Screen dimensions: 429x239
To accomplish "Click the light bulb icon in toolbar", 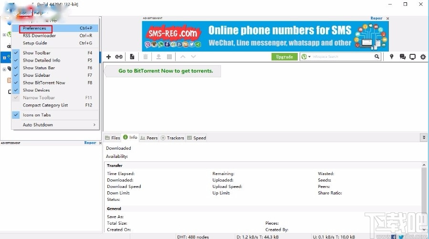I will coord(391,57).
